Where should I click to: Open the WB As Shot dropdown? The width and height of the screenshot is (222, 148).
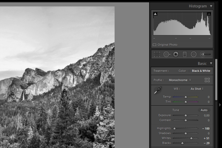[x=197, y=88]
